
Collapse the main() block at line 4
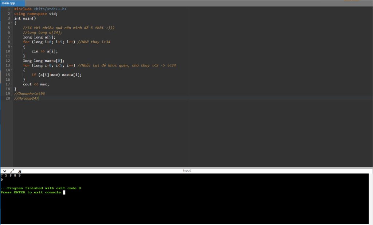point(11,23)
